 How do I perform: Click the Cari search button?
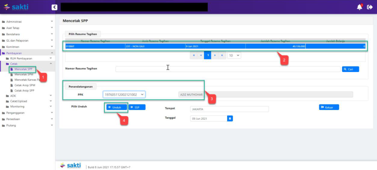point(350,69)
